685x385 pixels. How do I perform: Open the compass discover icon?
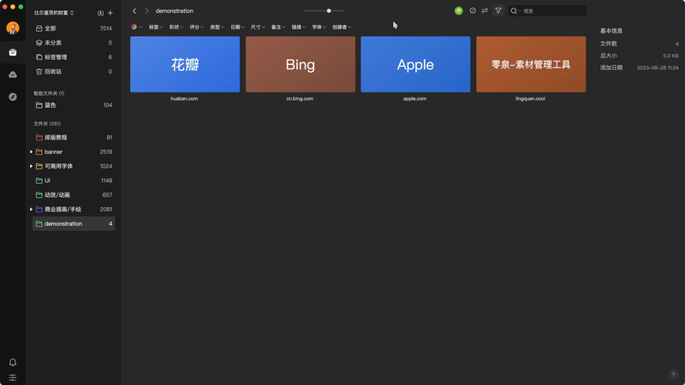click(x=13, y=97)
